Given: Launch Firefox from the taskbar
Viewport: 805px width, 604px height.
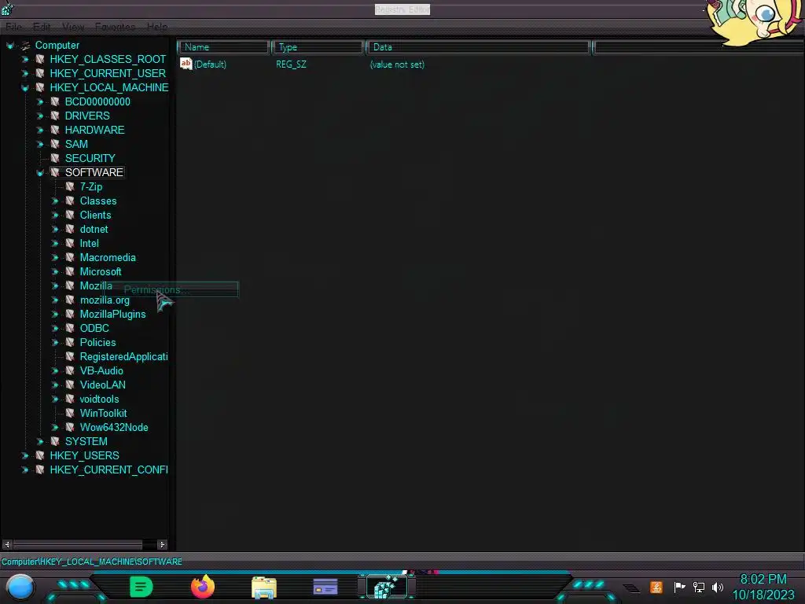Looking at the screenshot, I should pyautogui.click(x=203, y=587).
